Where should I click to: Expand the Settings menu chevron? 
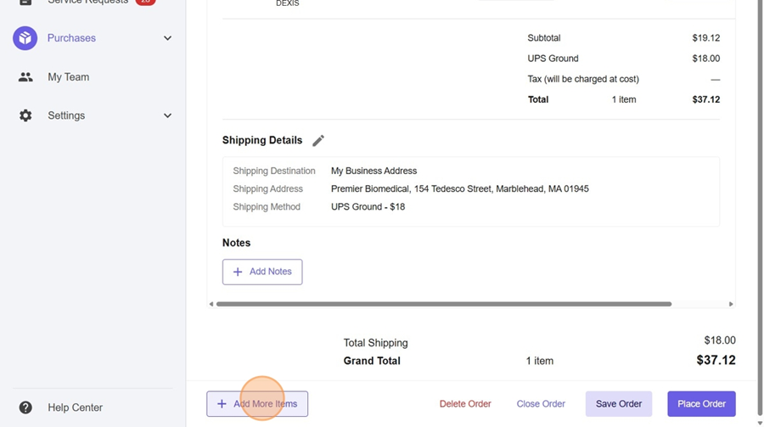coord(167,115)
